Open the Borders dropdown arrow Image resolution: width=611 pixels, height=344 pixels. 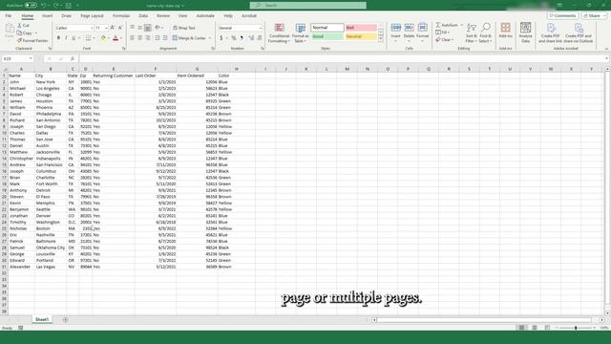94,38
